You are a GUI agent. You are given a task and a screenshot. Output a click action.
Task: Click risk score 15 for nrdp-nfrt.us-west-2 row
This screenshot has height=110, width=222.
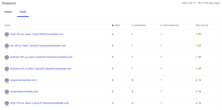[198, 103]
